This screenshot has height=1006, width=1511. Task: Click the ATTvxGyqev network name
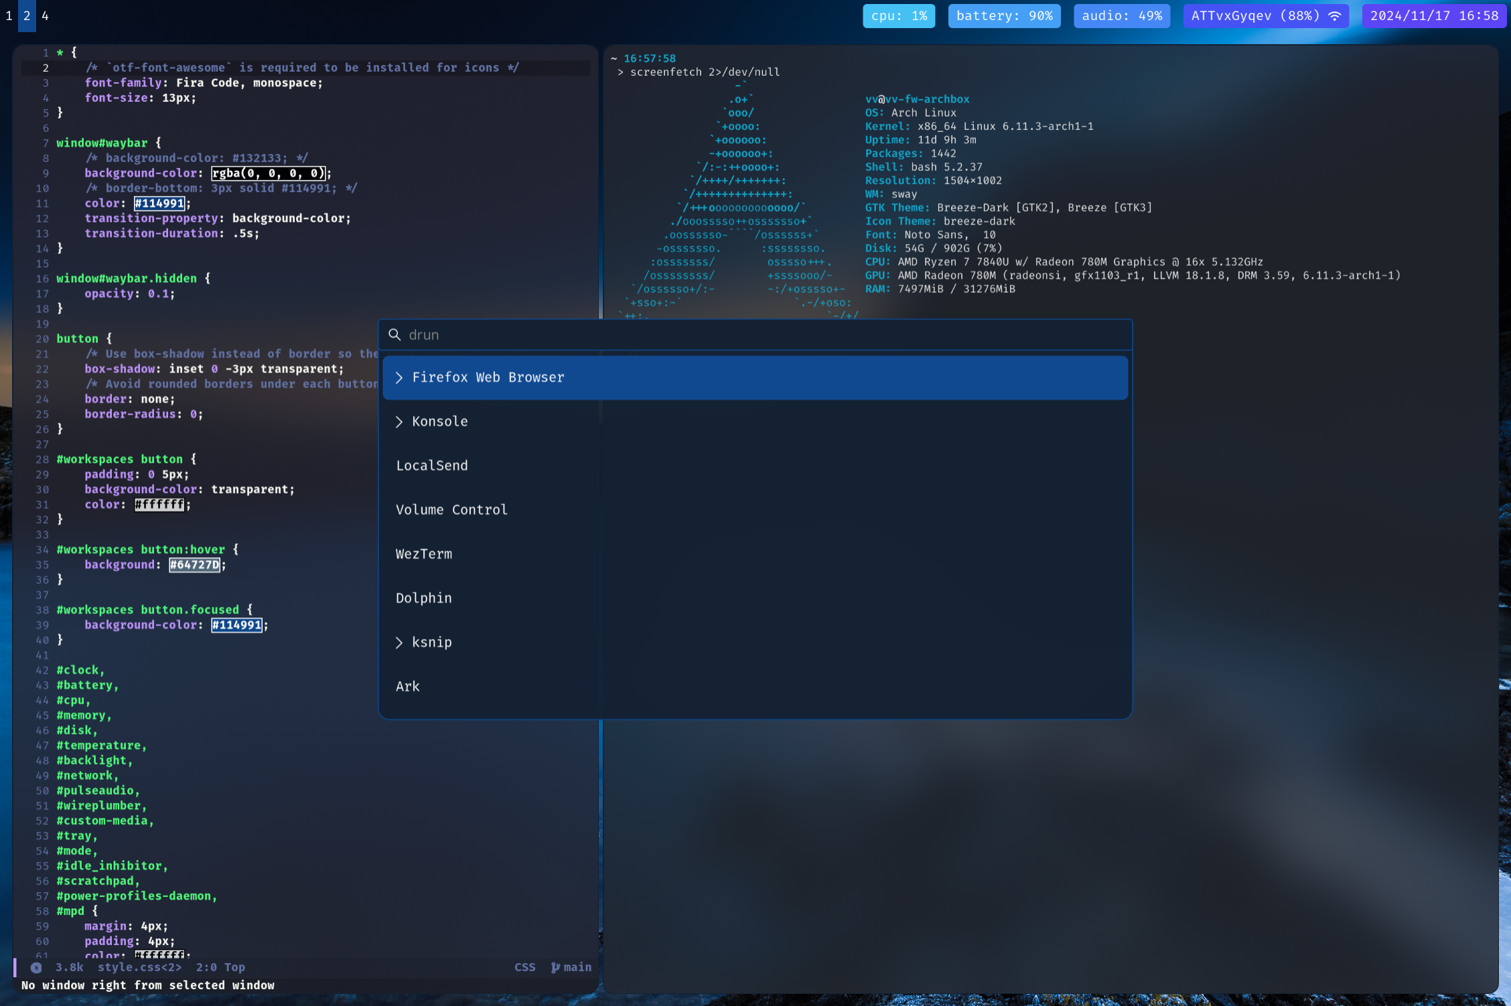tap(1231, 15)
